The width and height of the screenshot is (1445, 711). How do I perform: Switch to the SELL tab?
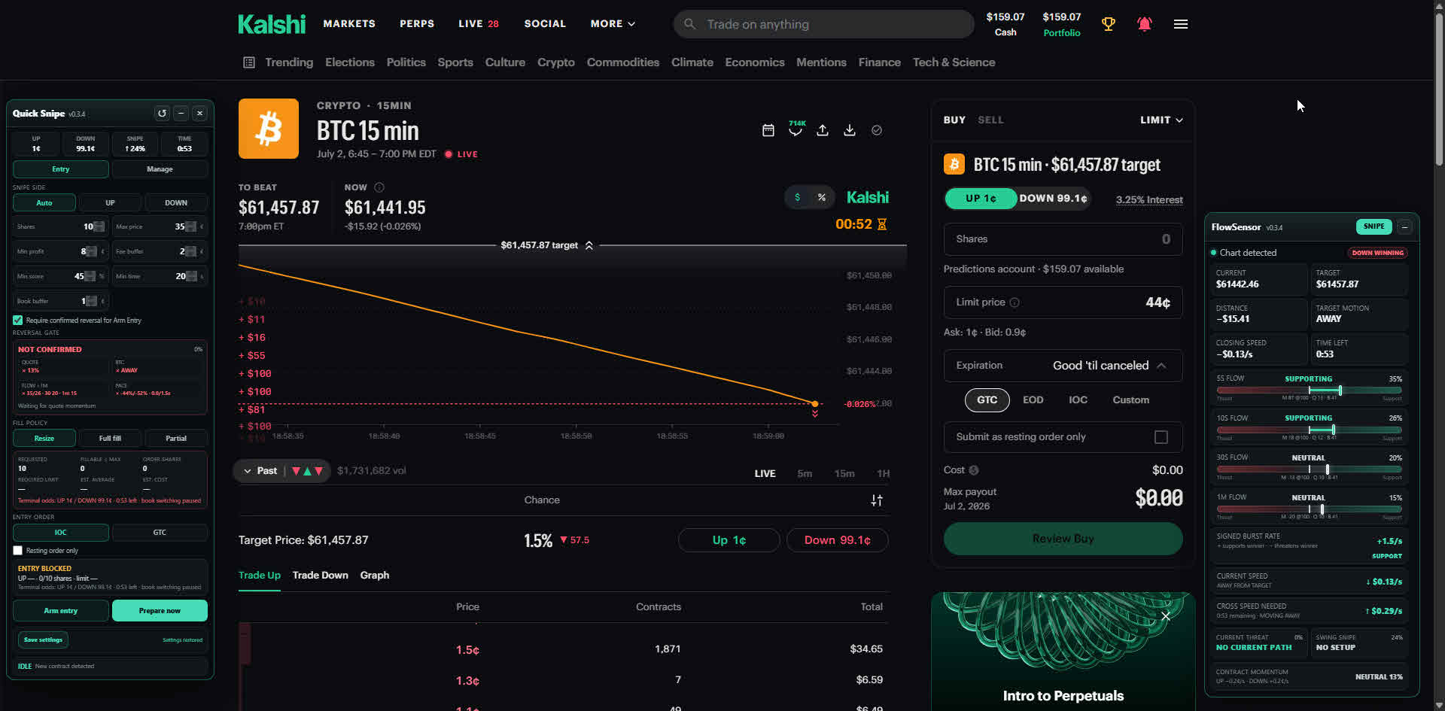tap(990, 120)
